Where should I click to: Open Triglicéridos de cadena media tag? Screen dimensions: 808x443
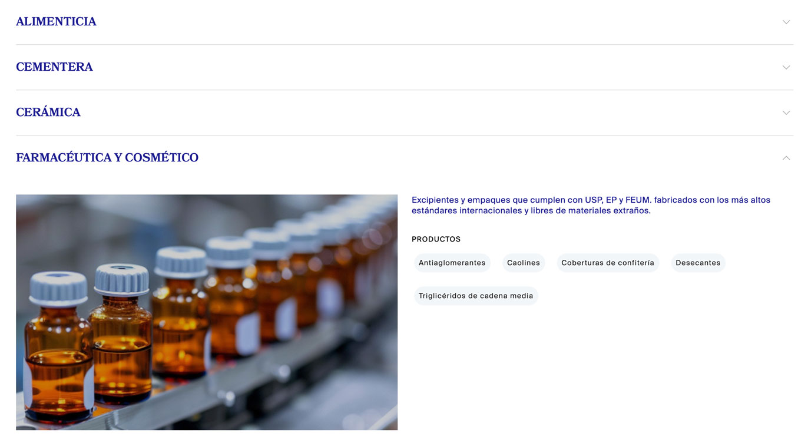(476, 296)
